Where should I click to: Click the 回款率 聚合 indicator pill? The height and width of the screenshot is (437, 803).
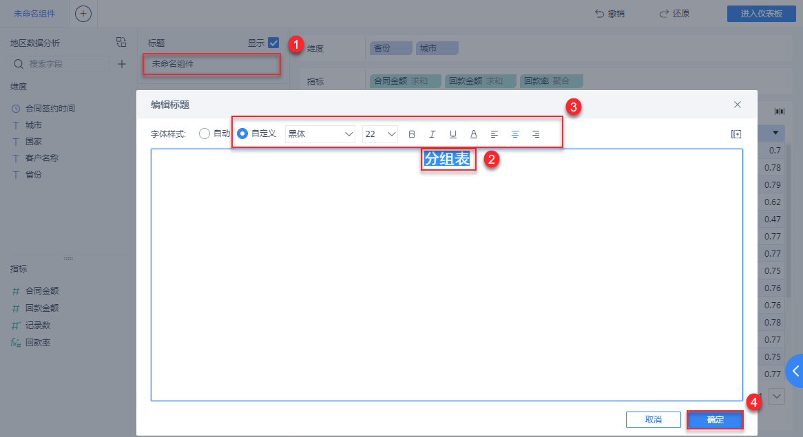(x=552, y=81)
